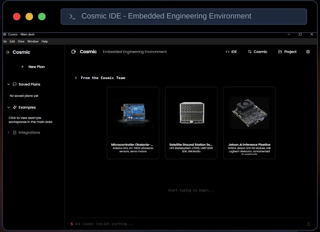This screenshot has height=232, width=320.
Task: Open Satellite Ground Station example card
Action: (191, 123)
